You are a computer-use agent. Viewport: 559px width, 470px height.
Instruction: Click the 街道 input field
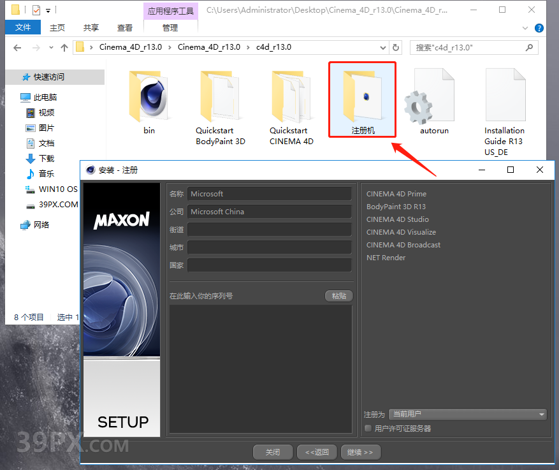point(269,230)
